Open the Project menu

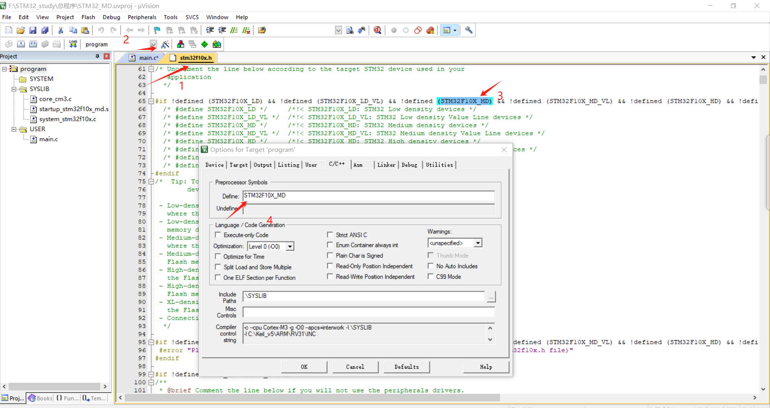(65, 17)
